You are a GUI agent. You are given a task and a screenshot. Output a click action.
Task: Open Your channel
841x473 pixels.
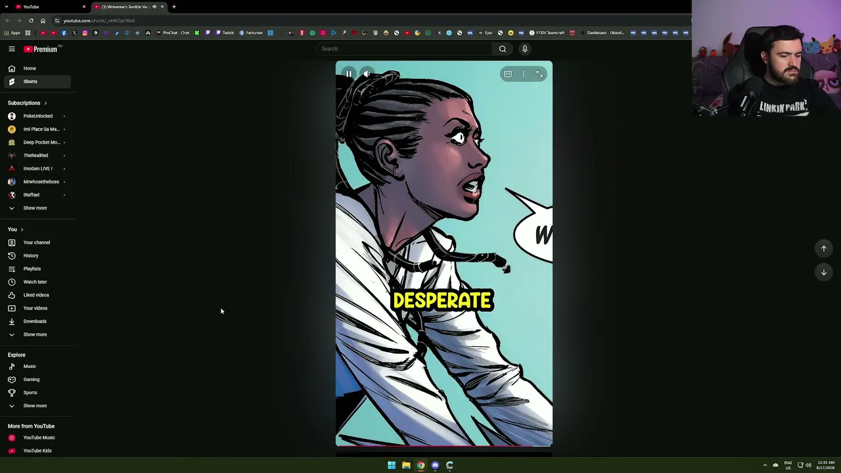36,242
